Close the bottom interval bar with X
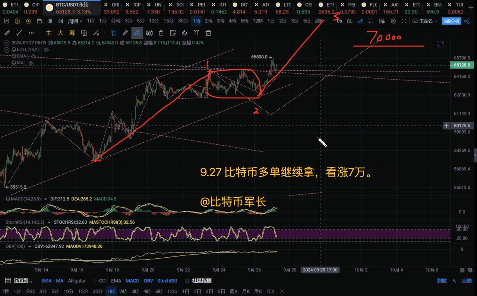 click(282, 291)
